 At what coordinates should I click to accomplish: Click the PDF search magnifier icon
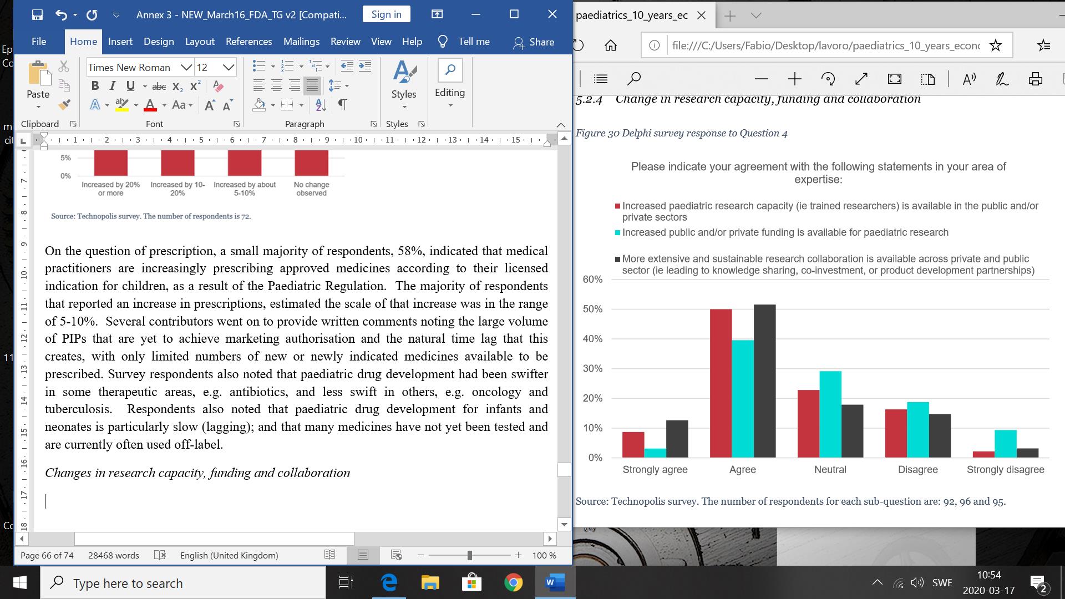click(633, 79)
